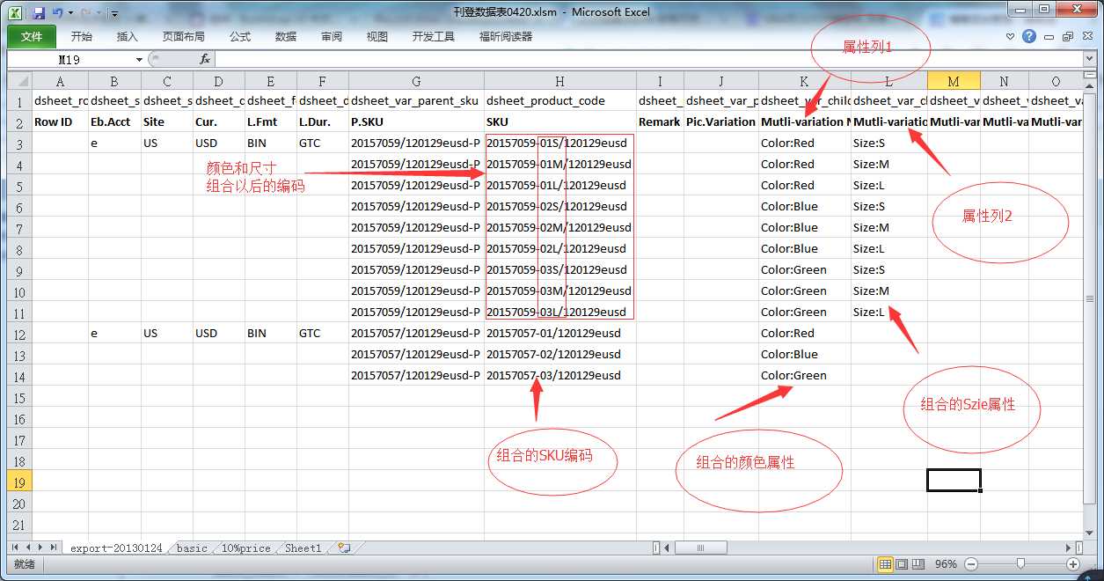
Task: Click the horizontal scrollbar thumb
Action: tap(701, 548)
